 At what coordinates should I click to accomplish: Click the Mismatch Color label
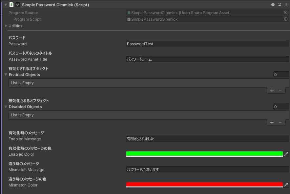pyautogui.click(x=23, y=185)
